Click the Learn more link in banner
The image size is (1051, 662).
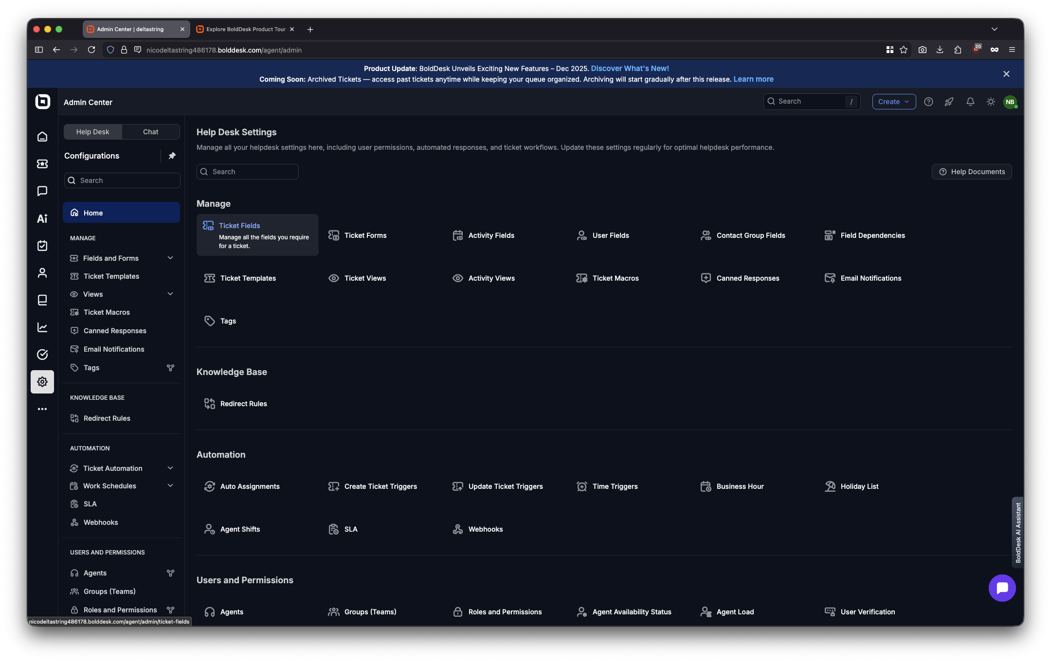(753, 79)
